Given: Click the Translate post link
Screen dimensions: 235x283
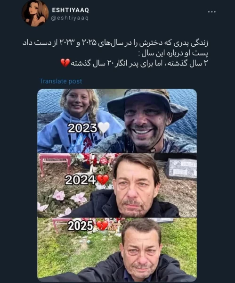Looking at the screenshot, I should click(61, 81).
